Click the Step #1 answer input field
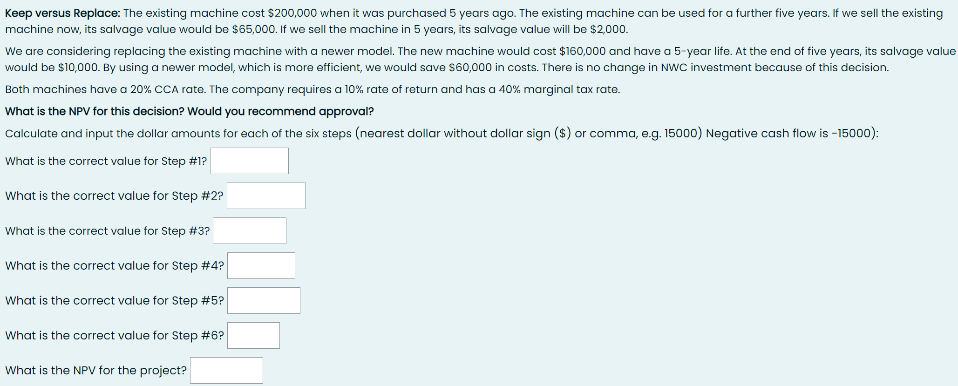The width and height of the screenshot is (958, 386). [x=249, y=161]
